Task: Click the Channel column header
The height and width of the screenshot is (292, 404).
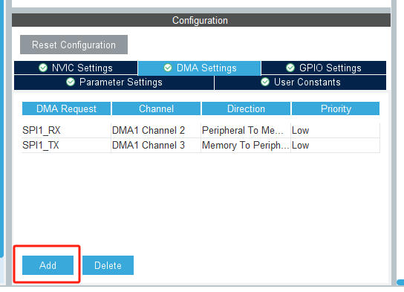Action: [x=156, y=108]
